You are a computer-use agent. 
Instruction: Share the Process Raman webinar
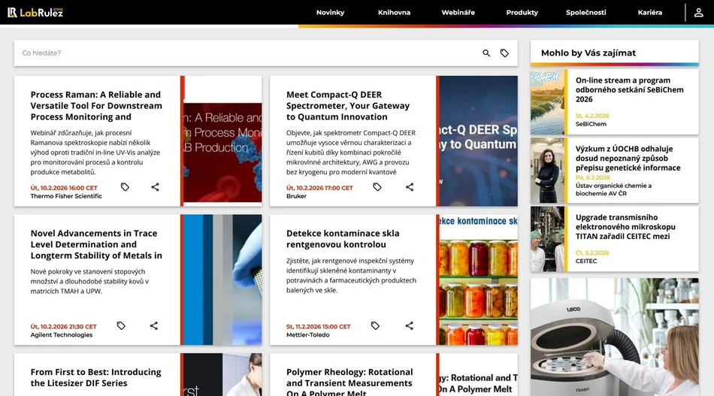click(155, 187)
